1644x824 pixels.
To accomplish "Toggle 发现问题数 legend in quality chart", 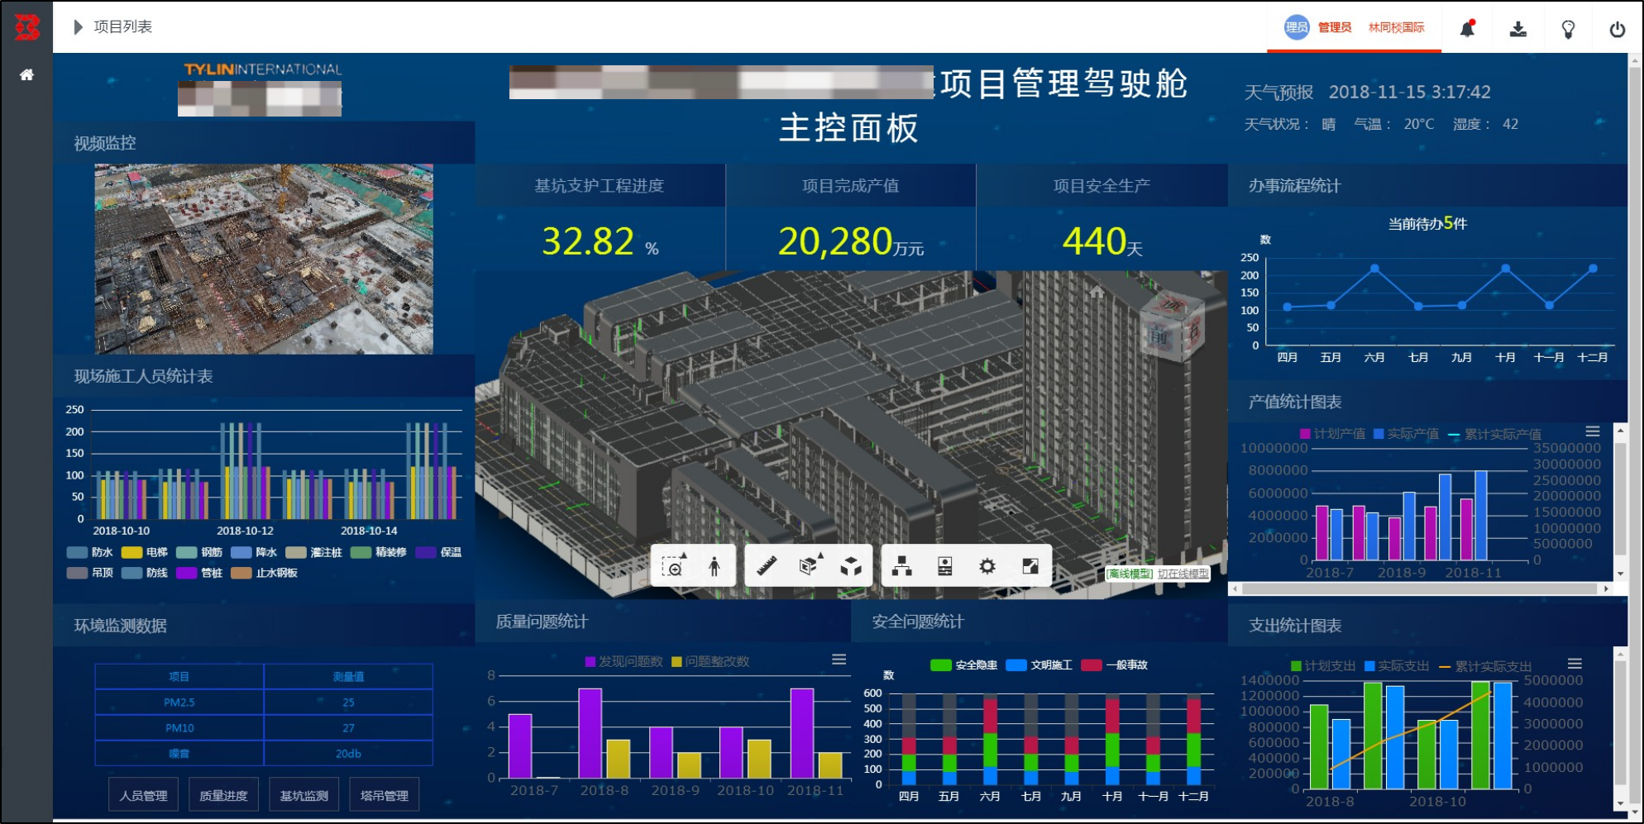I will click(x=624, y=661).
